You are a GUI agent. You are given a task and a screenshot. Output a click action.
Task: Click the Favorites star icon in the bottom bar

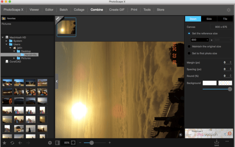tap(4, 143)
